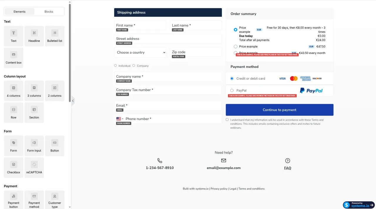Pick the Form input element
The height and width of the screenshot is (209, 376).
point(34,146)
